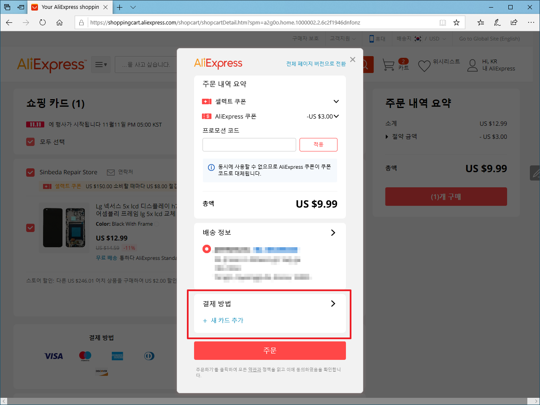Screen dimensions: 540x405
Task: Expand the 셀렉트 쿠폰 dropdown
Action: [x=336, y=101]
